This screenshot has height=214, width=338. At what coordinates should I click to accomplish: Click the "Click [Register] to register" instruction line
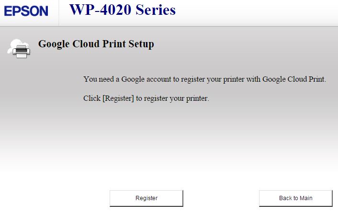click(x=146, y=99)
